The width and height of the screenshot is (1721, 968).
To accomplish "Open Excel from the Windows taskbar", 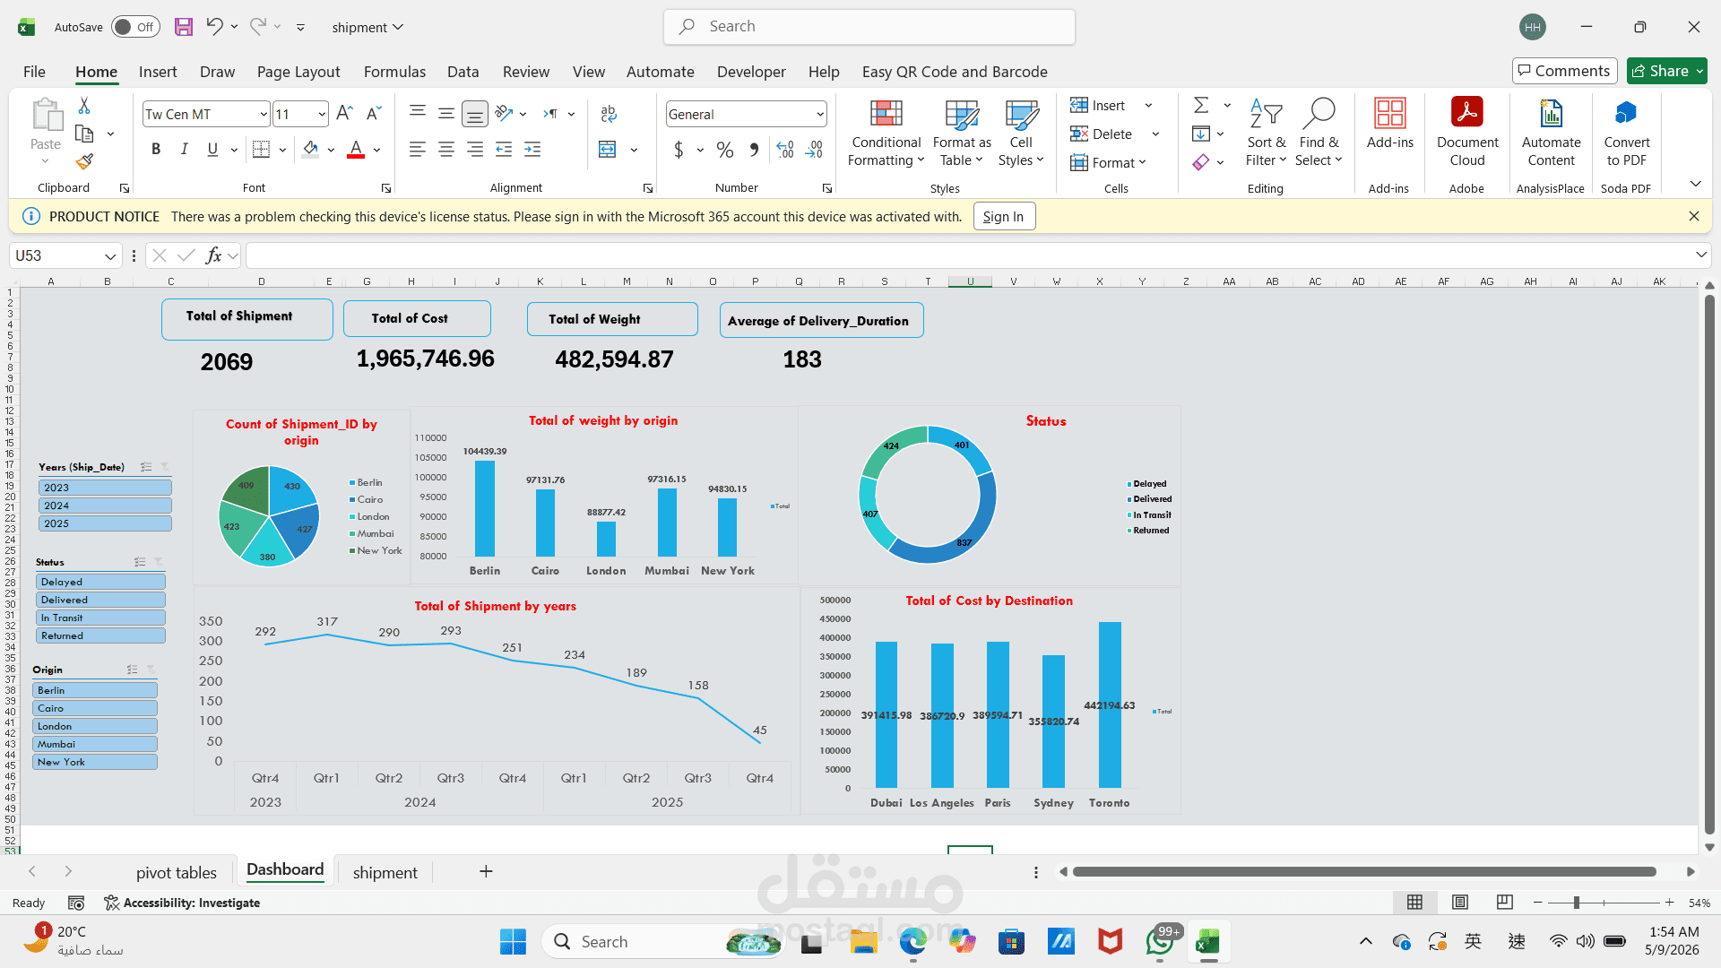I will 1207,942.
